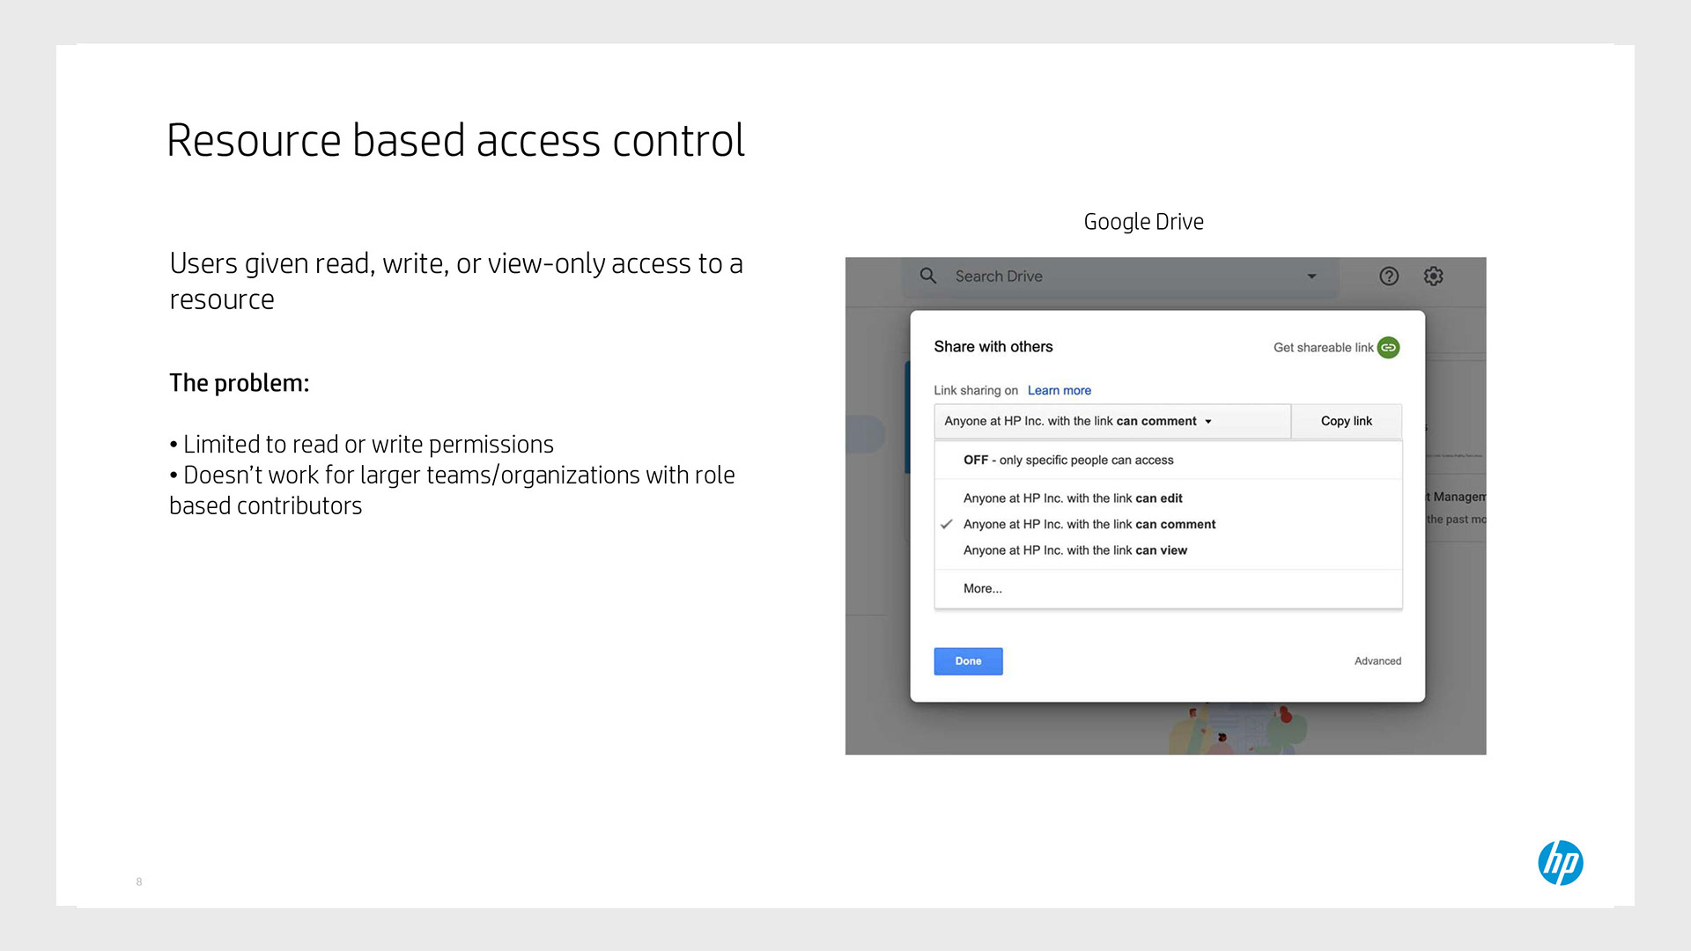
Task: Choose Anyone at HP Inc. can edit
Action: pos(1168,498)
